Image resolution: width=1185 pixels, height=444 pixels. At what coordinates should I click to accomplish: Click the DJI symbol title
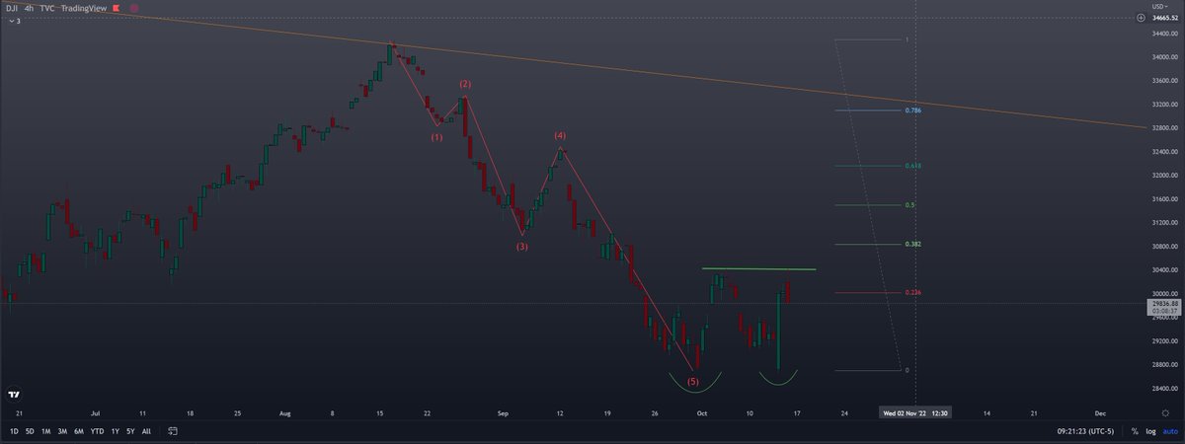coord(11,7)
